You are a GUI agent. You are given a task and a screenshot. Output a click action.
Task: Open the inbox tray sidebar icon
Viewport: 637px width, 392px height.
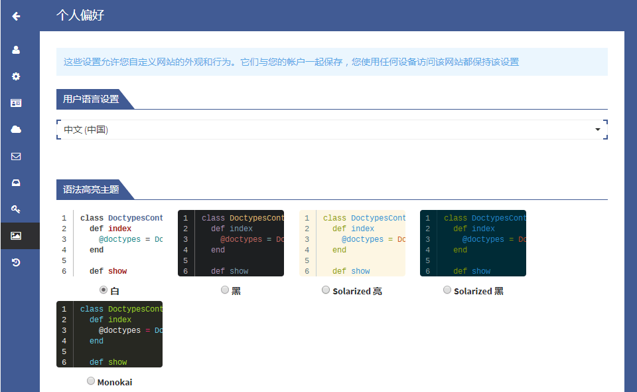(x=16, y=183)
